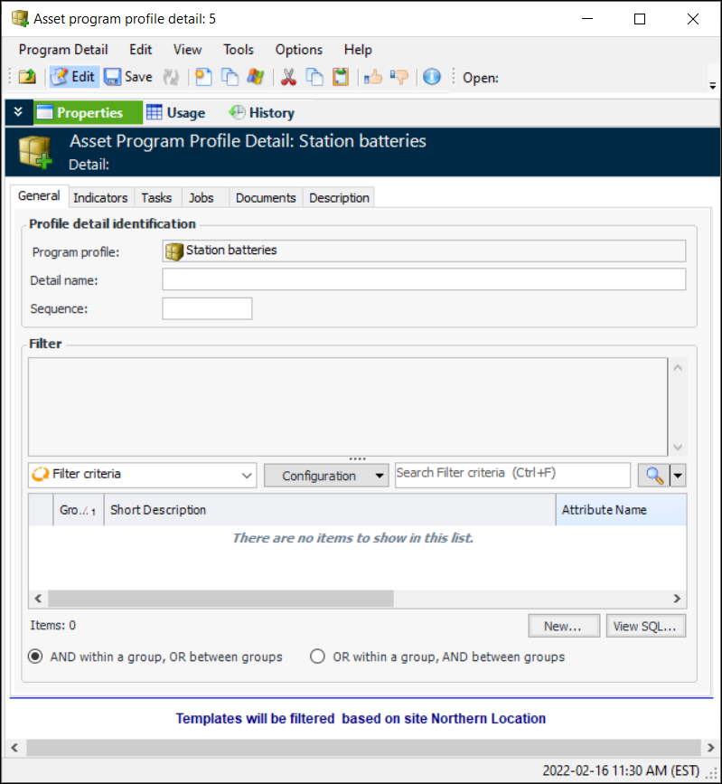Click the magnifying glass search icon
The image size is (722, 784).
point(654,475)
